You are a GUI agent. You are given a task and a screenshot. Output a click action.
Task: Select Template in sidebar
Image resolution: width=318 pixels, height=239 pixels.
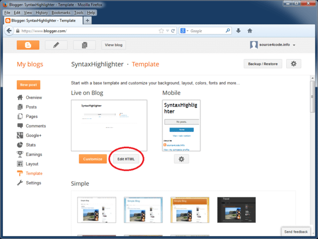pyautogui.click(x=34, y=174)
